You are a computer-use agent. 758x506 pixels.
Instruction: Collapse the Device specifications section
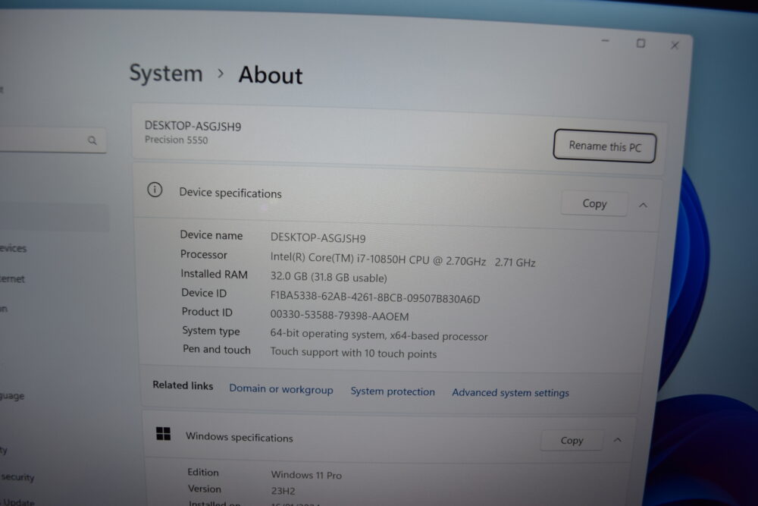pyautogui.click(x=643, y=205)
